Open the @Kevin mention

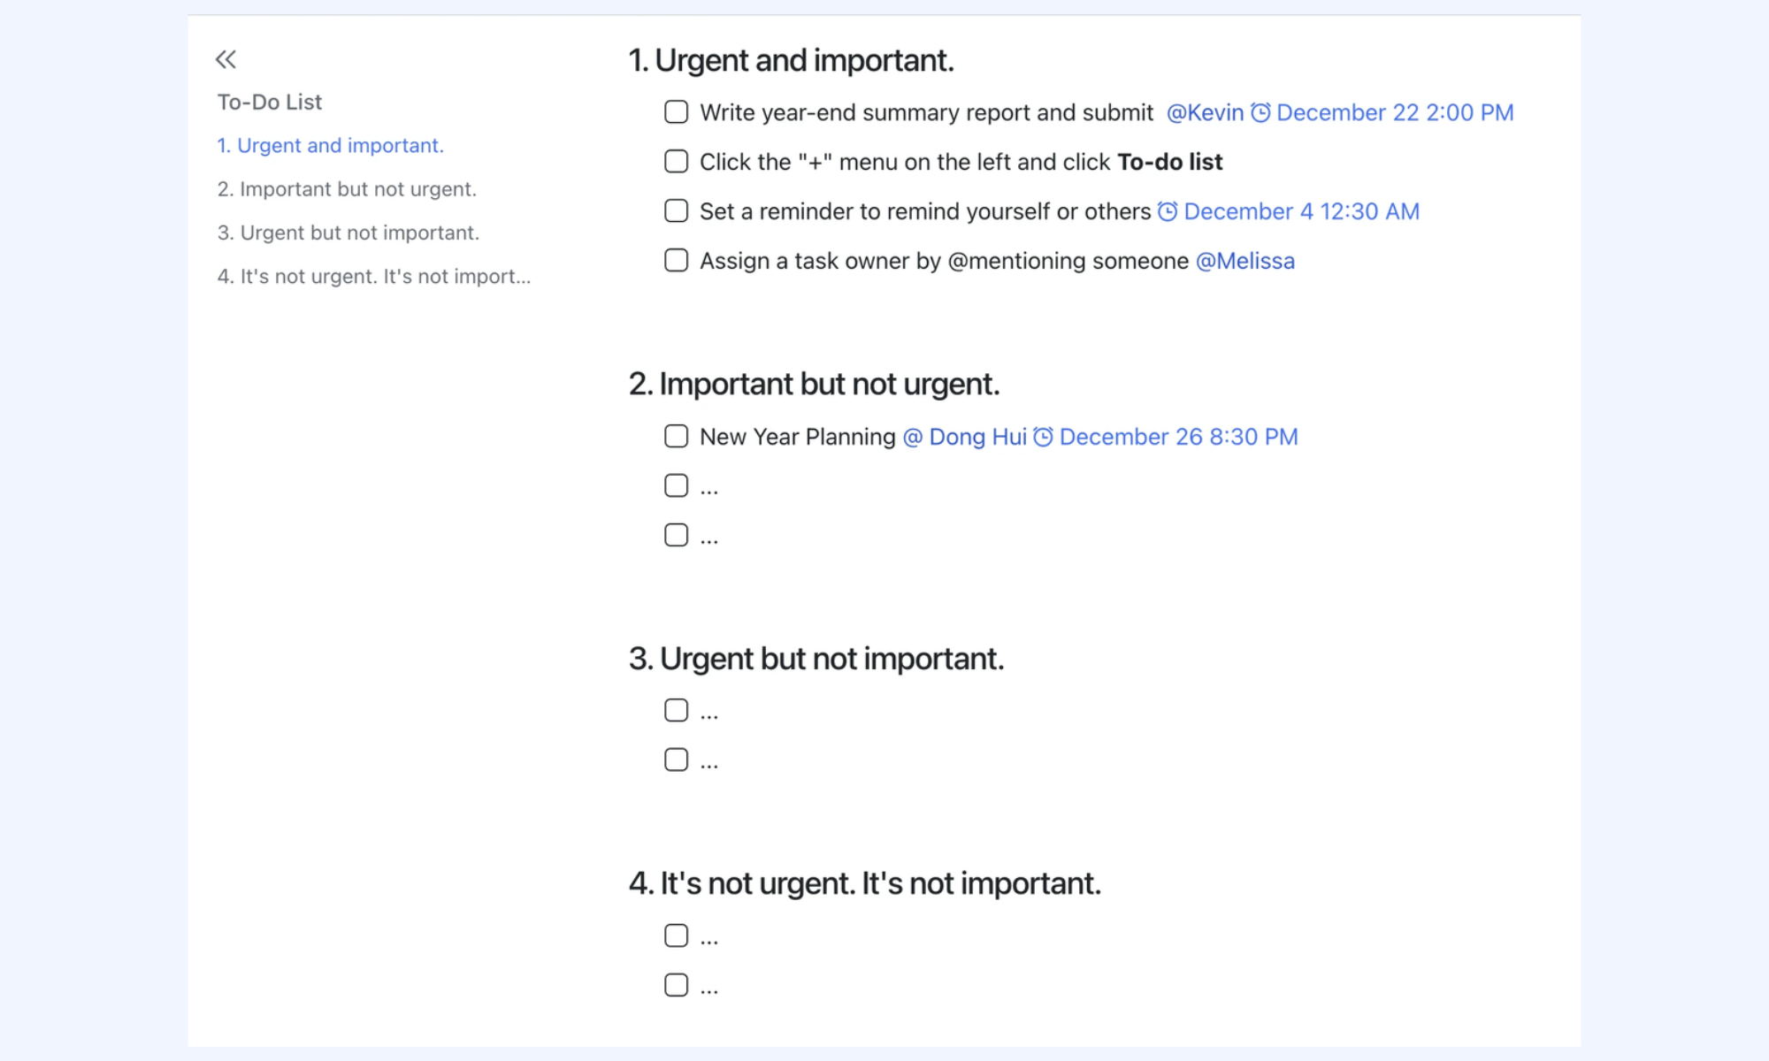point(1205,112)
